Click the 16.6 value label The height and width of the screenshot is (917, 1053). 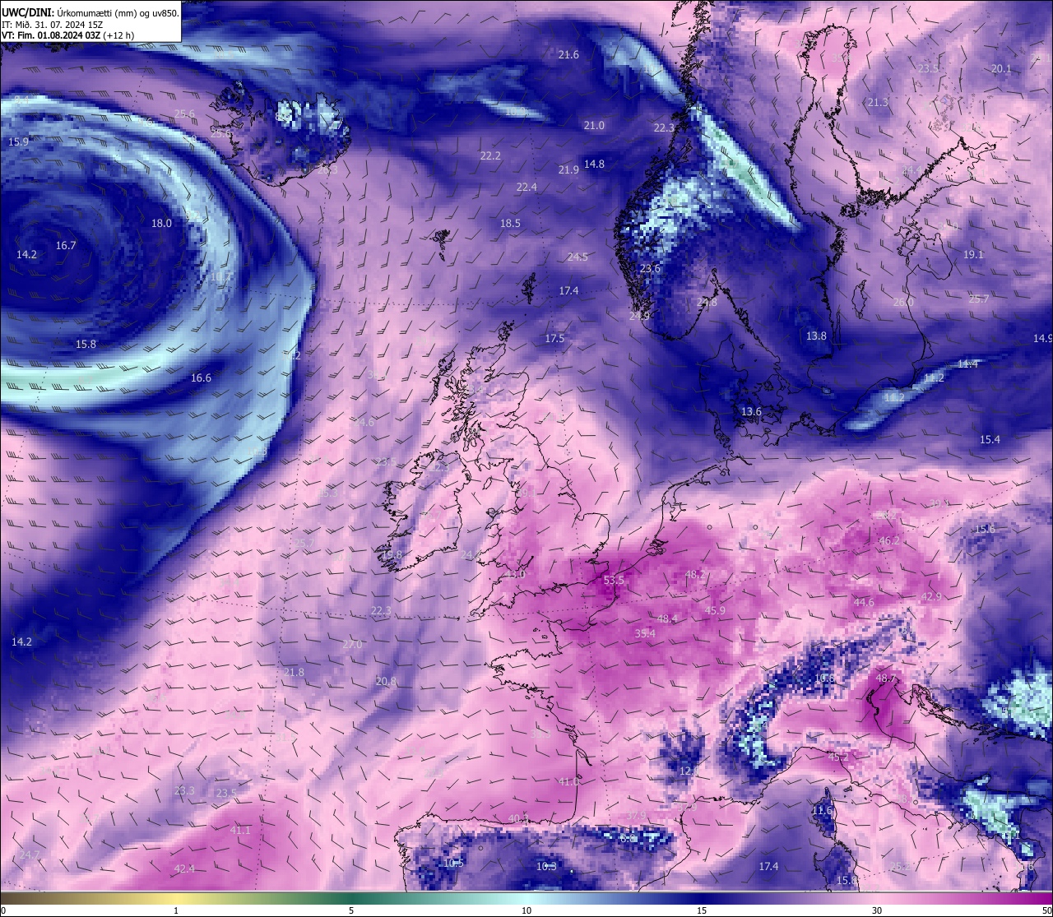(201, 378)
